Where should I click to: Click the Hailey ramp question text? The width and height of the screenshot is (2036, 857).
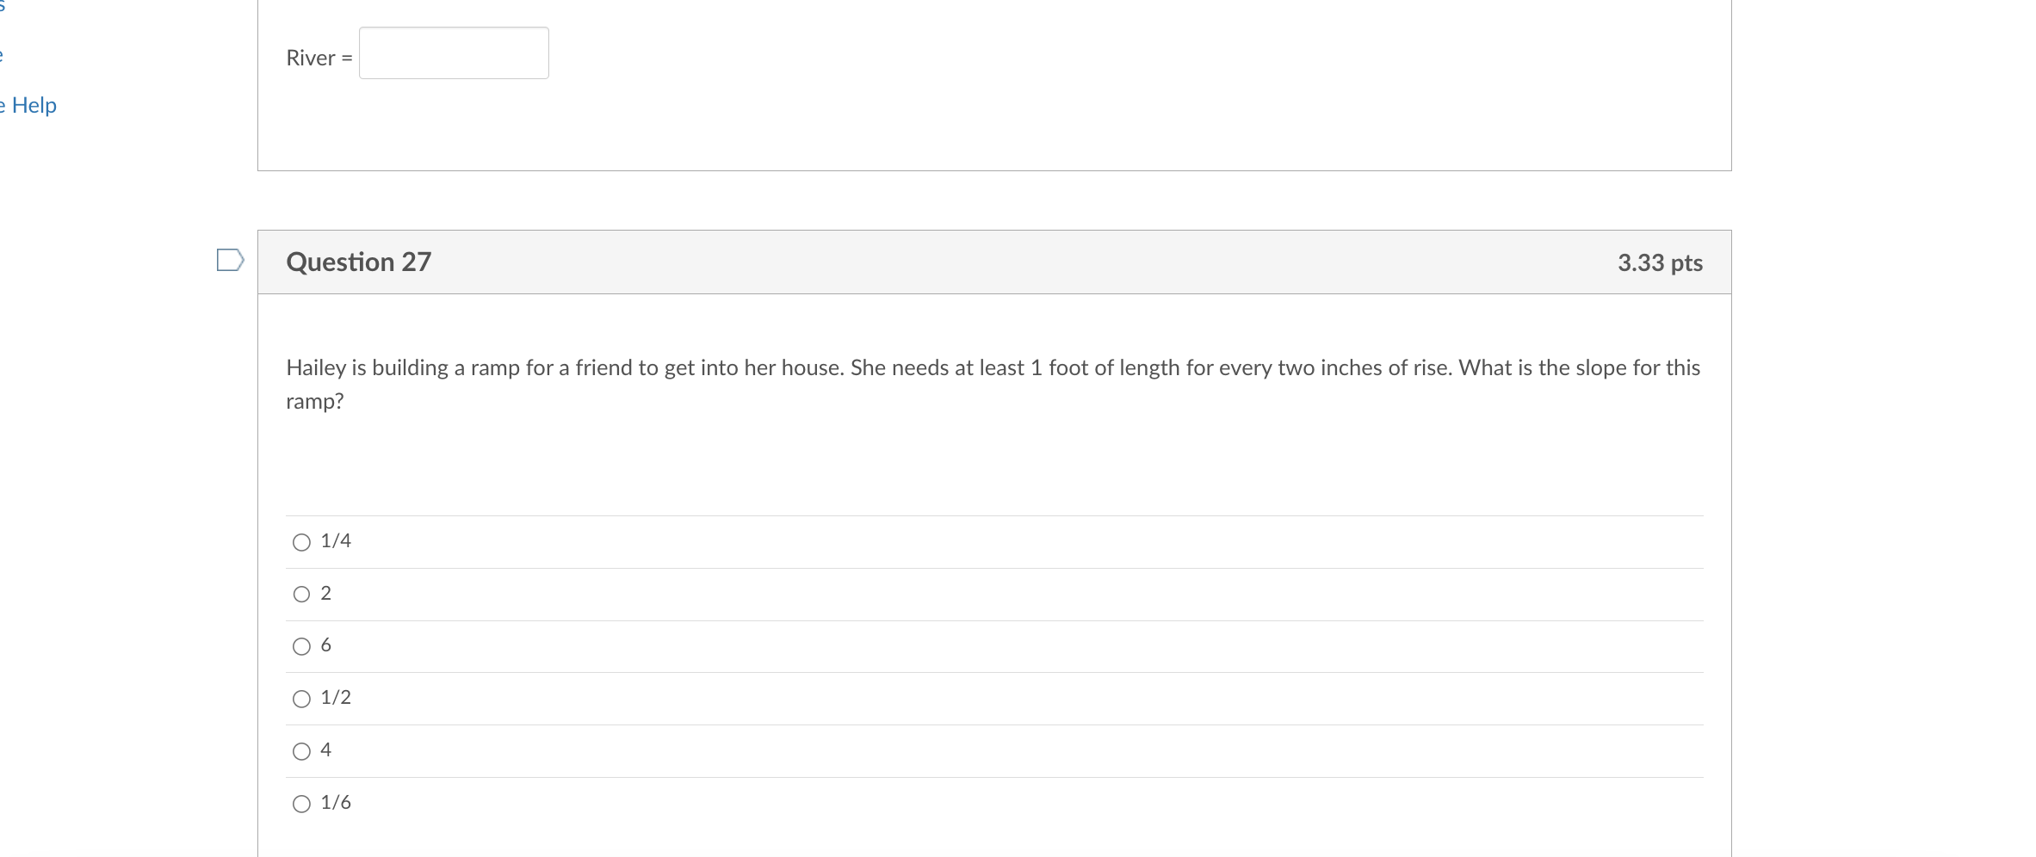[993, 384]
